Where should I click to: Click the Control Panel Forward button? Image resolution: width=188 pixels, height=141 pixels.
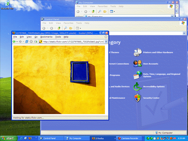pyautogui.click(x=52, y=28)
